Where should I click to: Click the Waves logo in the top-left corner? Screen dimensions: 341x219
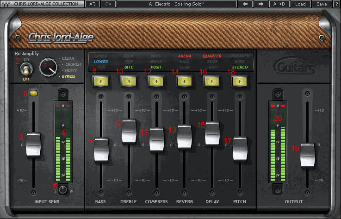(5, 4)
